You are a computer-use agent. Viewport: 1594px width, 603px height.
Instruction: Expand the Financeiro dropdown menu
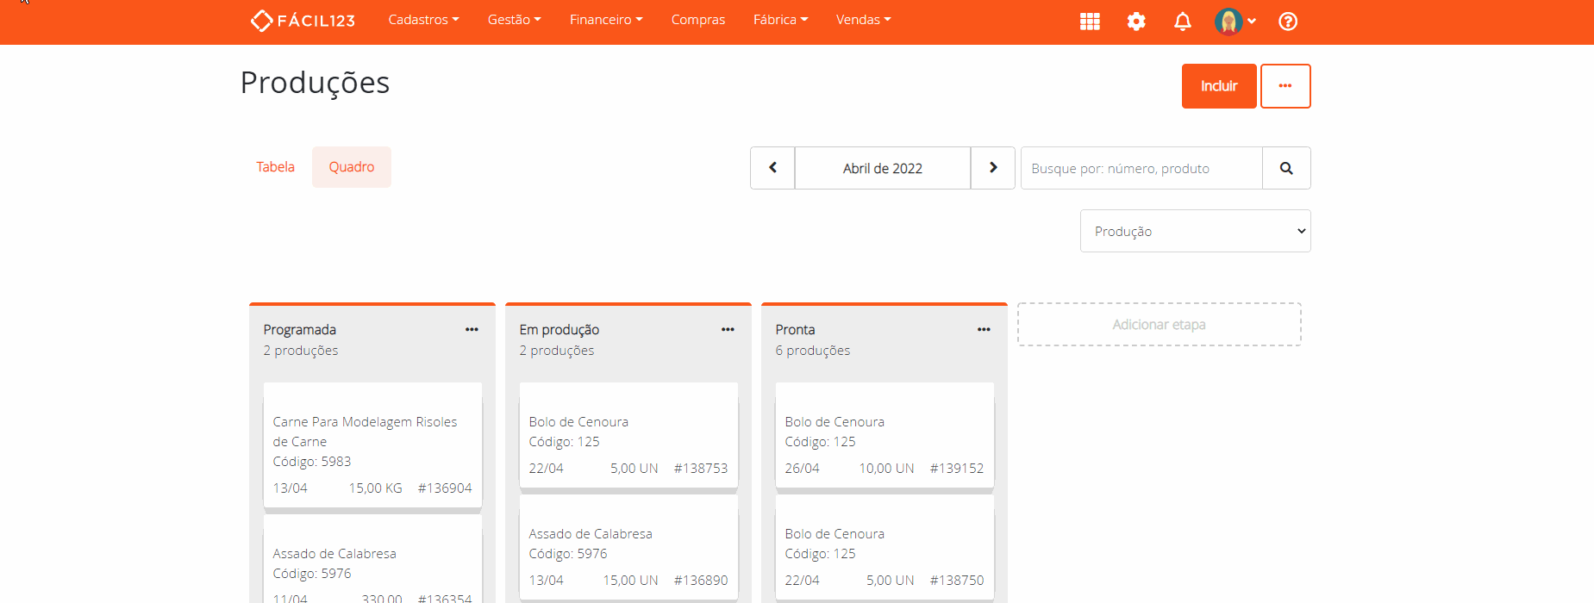606,20
